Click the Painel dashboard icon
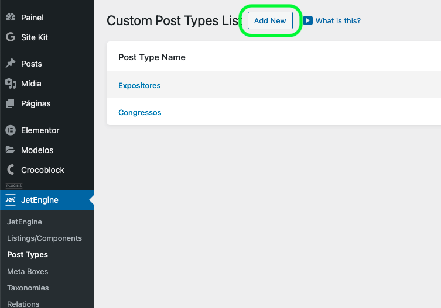Screen dimensions: 441x308 pos(11,18)
